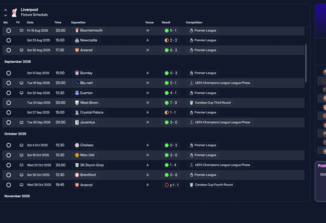
Task: Open the p 1 - 1 loss result at Arsenal
Action: pyautogui.click(x=171, y=185)
